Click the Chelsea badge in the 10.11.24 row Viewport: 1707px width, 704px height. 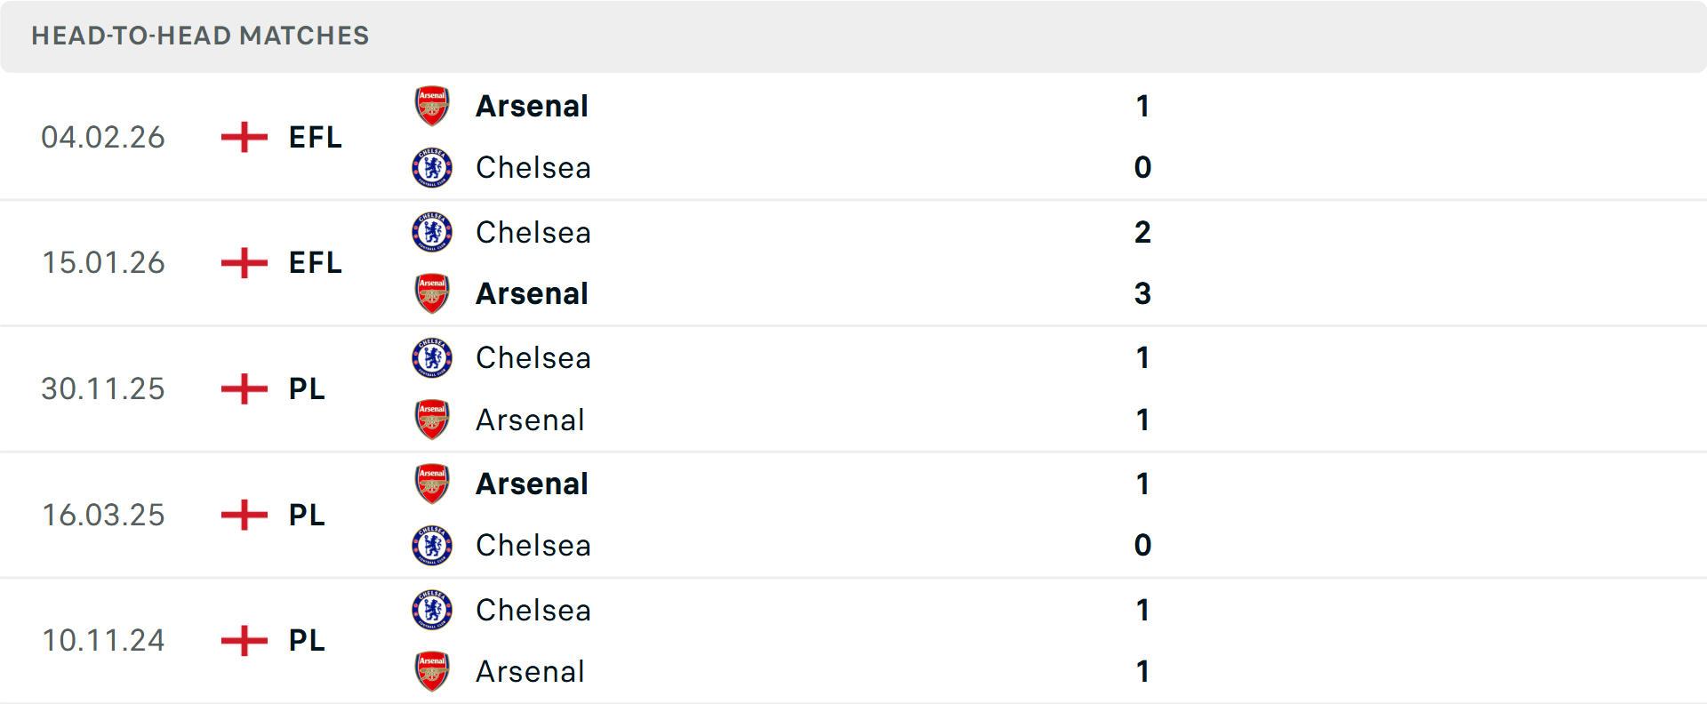coord(432,611)
